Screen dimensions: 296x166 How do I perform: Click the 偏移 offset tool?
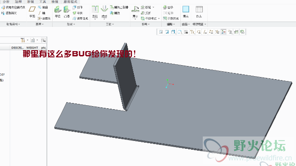[168, 7]
